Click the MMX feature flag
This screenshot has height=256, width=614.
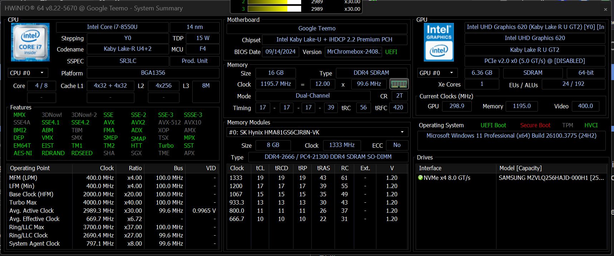tap(20, 115)
